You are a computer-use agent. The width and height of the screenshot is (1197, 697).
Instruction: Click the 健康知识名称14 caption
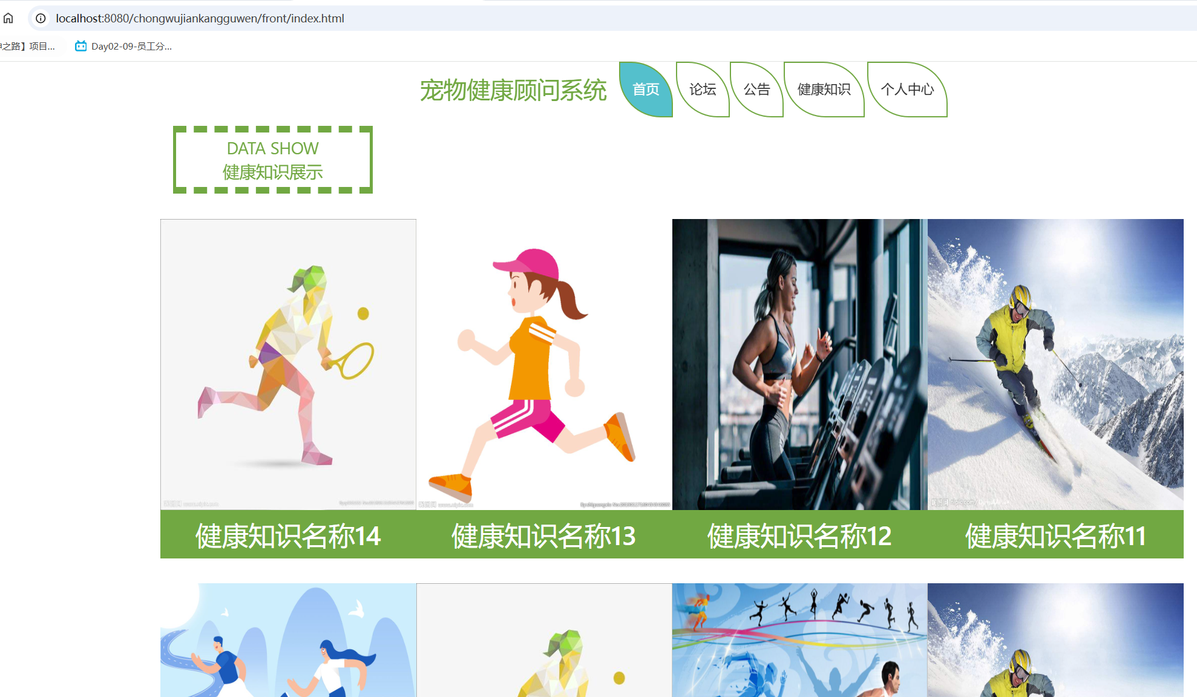pos(288,535)
